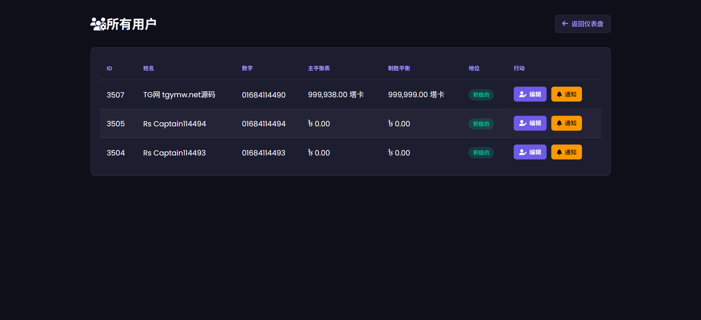The height and width of the screenshot is (320, 701).
Task: Click the 姓名 column header
Action: [148, 68]
